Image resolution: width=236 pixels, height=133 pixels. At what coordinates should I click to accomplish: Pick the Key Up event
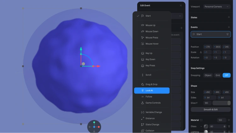click(152, 53)
